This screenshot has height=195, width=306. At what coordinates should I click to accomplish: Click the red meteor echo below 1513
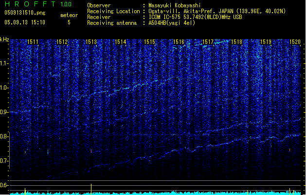91,151
